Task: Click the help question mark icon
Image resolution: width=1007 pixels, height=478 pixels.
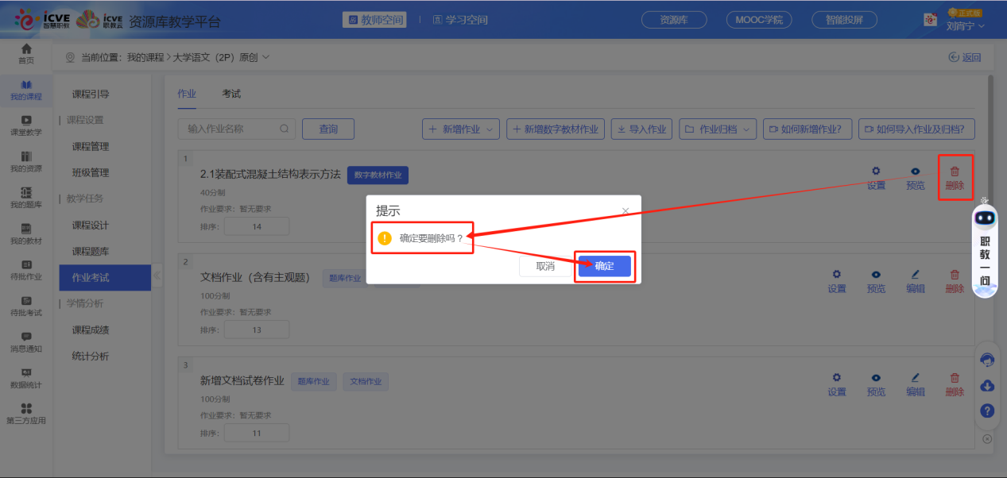Action: click(987, 411)
